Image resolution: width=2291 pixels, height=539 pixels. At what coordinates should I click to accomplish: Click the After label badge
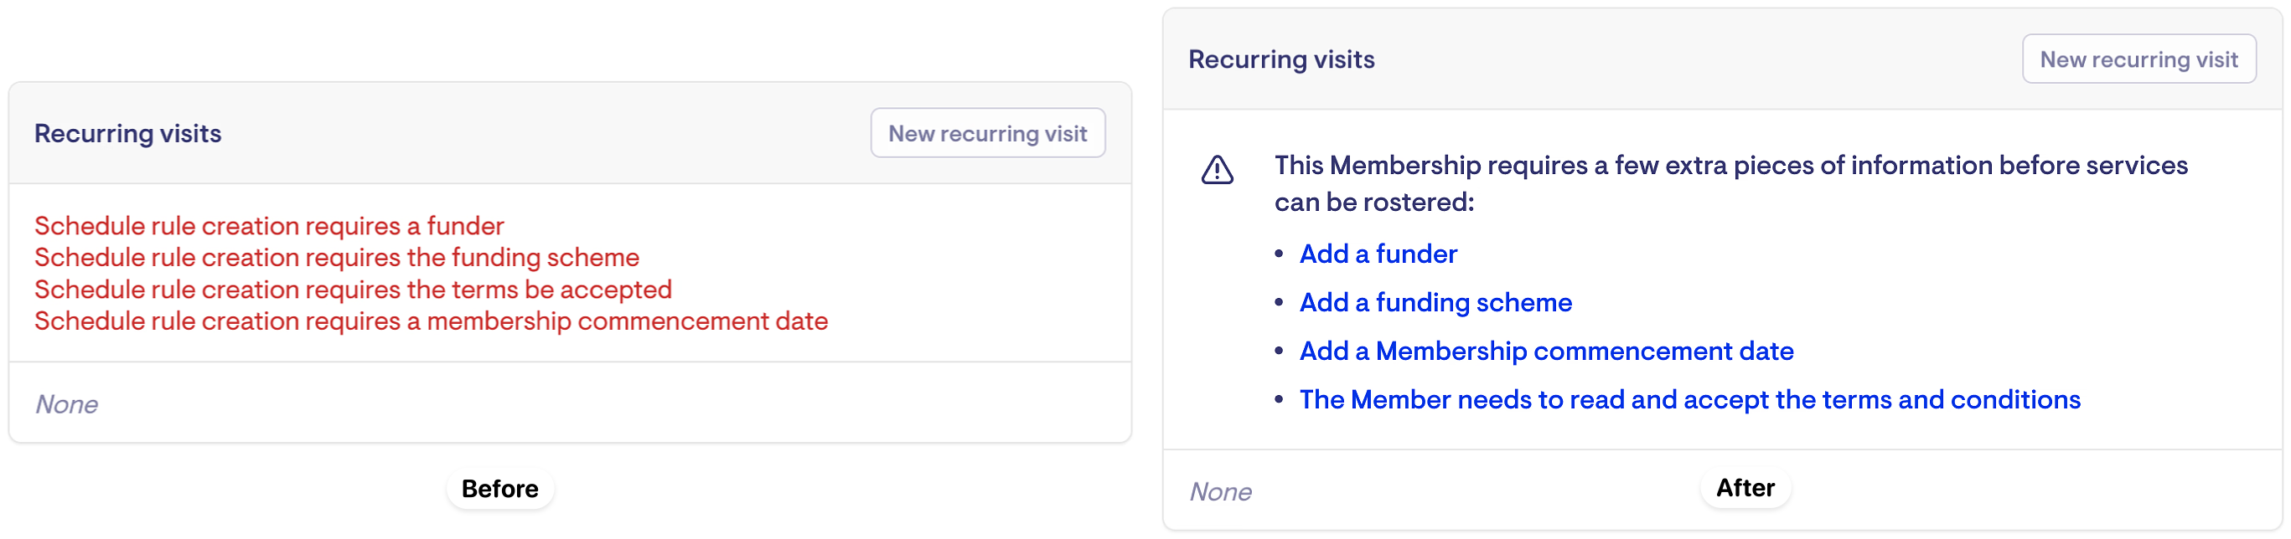pyautogui.click(x=1745, y=487)
